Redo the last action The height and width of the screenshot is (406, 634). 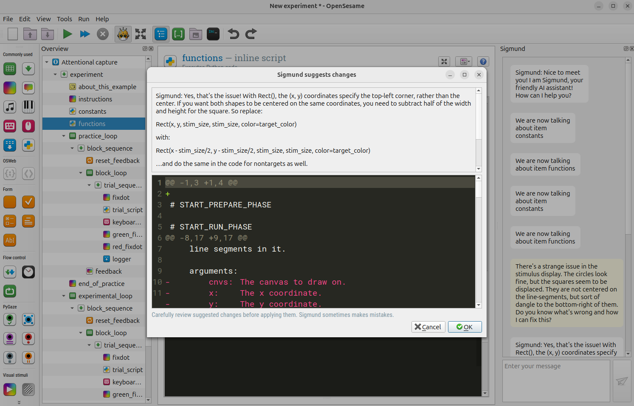click(251, 34)
